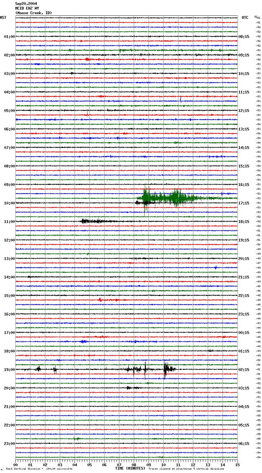
Task: Select the 04:00 MST hour label
Action: point(9,92)
